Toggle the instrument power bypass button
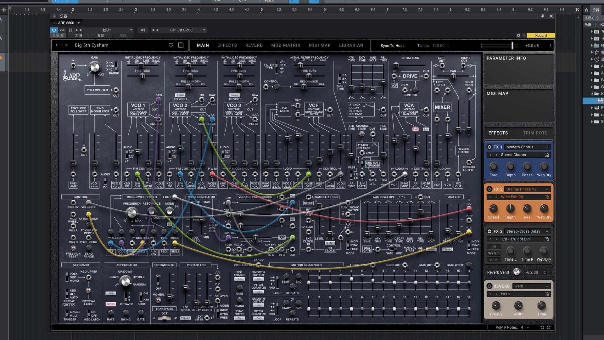The height and width of the screenshot is (340, 604). pyautogui.click(x=54, y=30)
